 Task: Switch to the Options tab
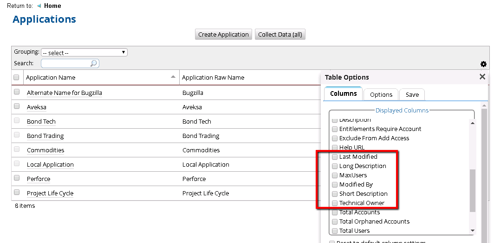(381, 94)
